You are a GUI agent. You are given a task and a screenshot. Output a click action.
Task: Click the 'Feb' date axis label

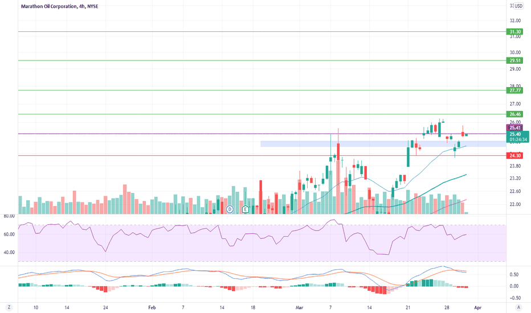coord(152,307)
